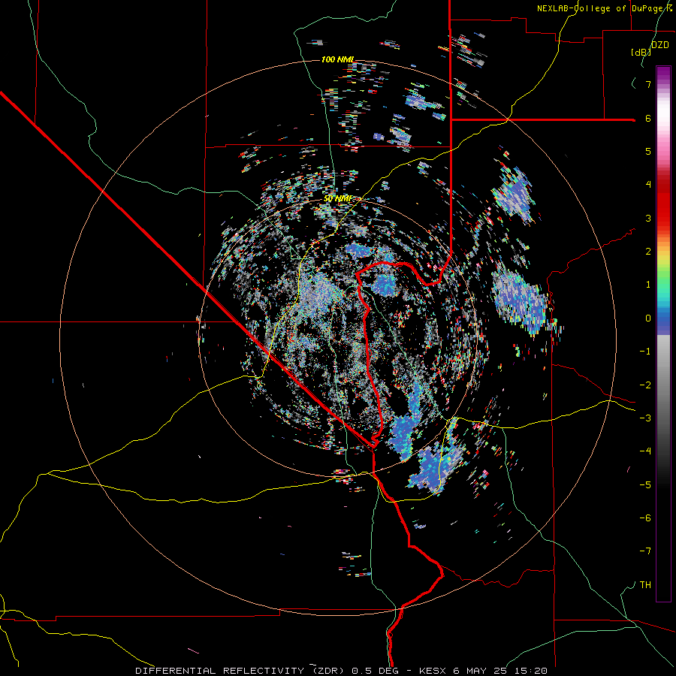Viewport: 676px width, 676px height.
Task: Select the -1 value on the legend
Action: tap(645, 352)
